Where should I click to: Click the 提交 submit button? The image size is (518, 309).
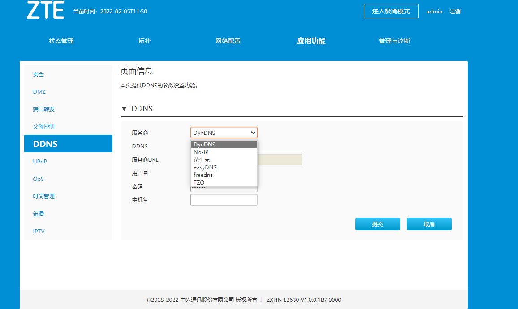coord(377,224)
